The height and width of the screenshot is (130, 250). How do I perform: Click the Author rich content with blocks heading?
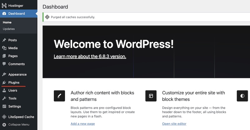[x=102, y=96]
